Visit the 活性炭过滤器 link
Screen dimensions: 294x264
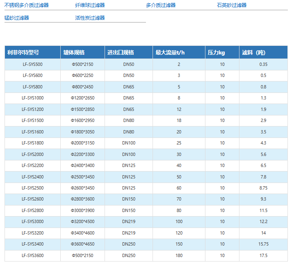coord(90,18)
